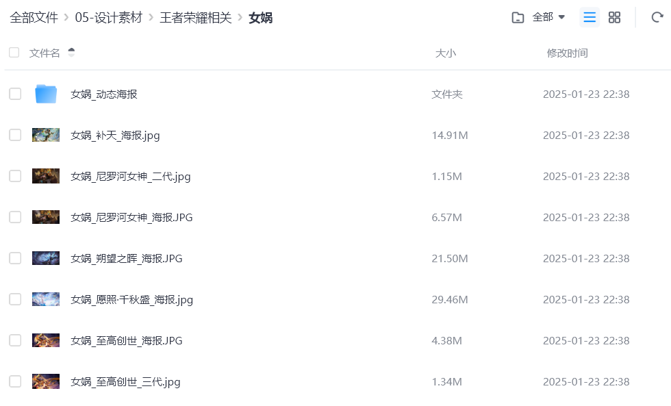Preview the 女娲_愿照·千秋盛_海报.jpg thumbnail
Screen dimensions: 671x406
46,299
